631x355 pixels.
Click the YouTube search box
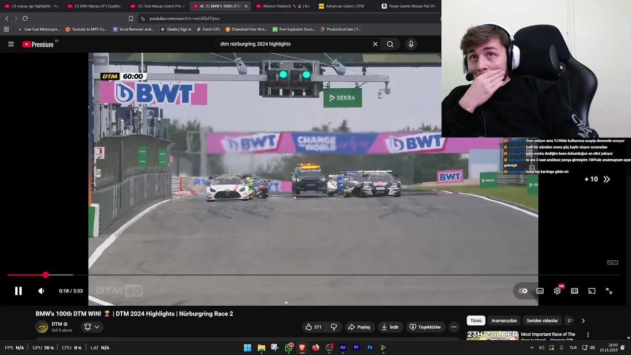coord(295,44)
